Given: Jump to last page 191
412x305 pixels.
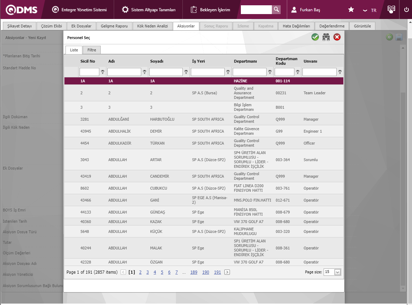Looking at the screenshot, I should pyautogui.click(x=217, y=272).
